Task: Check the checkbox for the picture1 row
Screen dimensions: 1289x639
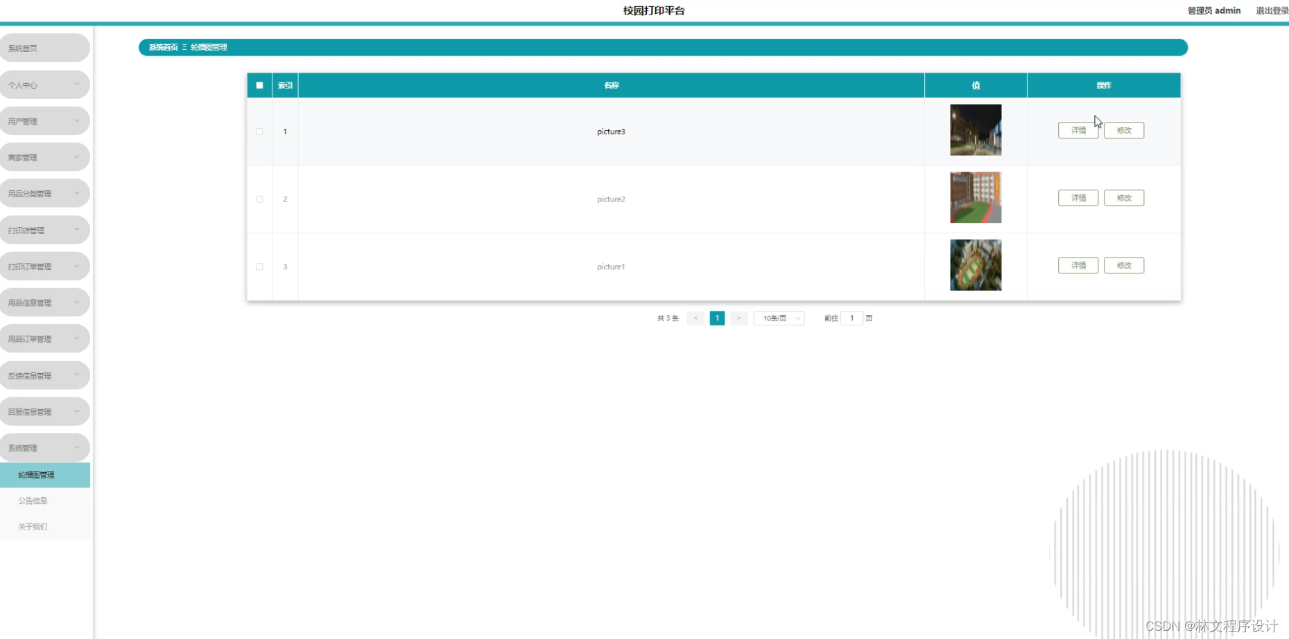Action: 259,267
